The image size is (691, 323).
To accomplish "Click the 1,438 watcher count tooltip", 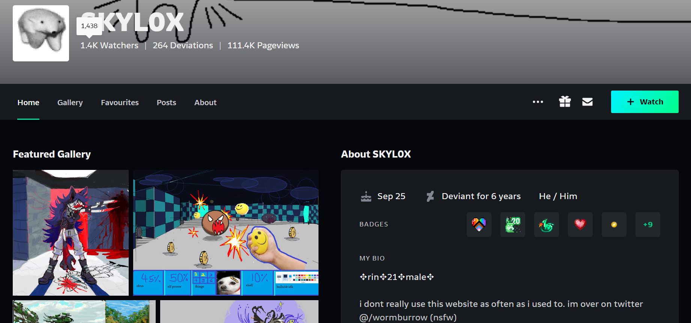I will 89,26.
